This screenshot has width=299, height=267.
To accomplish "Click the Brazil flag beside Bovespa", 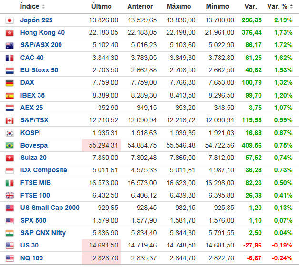I will pyautogui.click(x=9, y=145).
